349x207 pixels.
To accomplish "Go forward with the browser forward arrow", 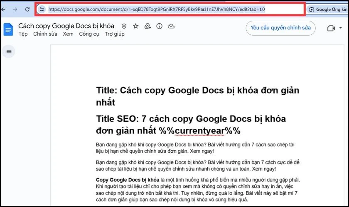I will point(15,10).
